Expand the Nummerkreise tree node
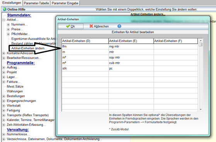216x142 pixels. pos(4,134)
